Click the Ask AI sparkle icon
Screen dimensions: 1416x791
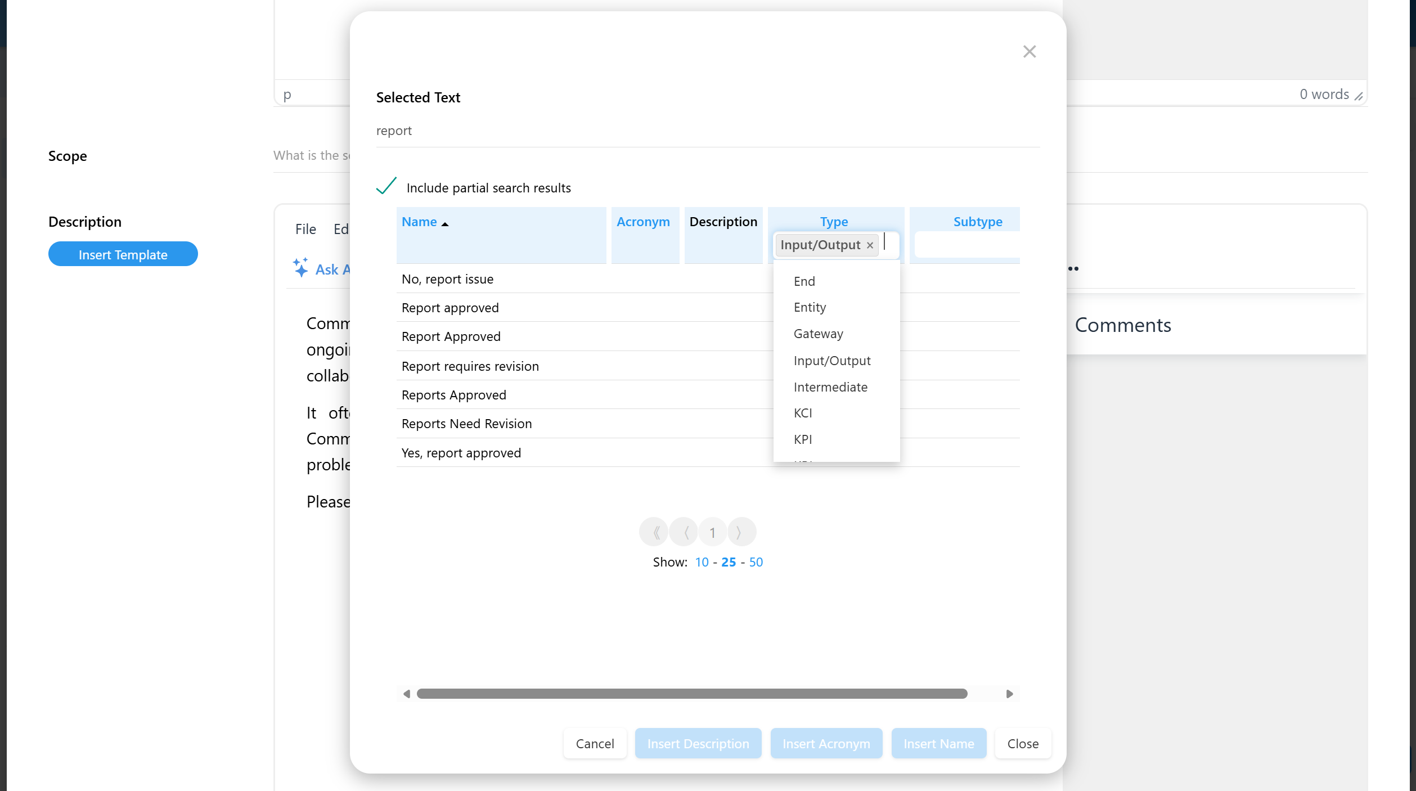click(300, 268)
